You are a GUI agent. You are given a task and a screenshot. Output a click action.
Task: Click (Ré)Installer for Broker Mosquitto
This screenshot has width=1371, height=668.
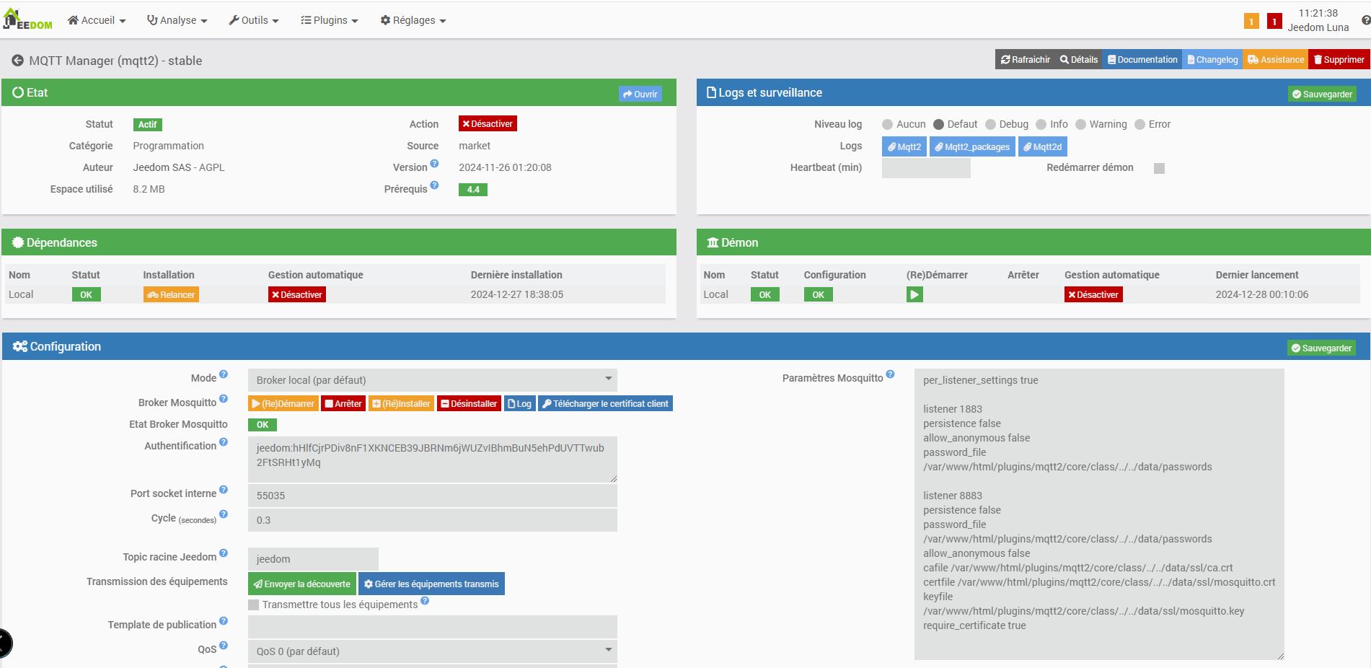pyautogui.click(x=402, y=403)
